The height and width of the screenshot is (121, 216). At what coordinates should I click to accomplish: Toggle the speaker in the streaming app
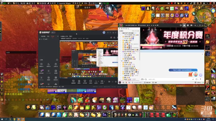[x=102, y=81]
